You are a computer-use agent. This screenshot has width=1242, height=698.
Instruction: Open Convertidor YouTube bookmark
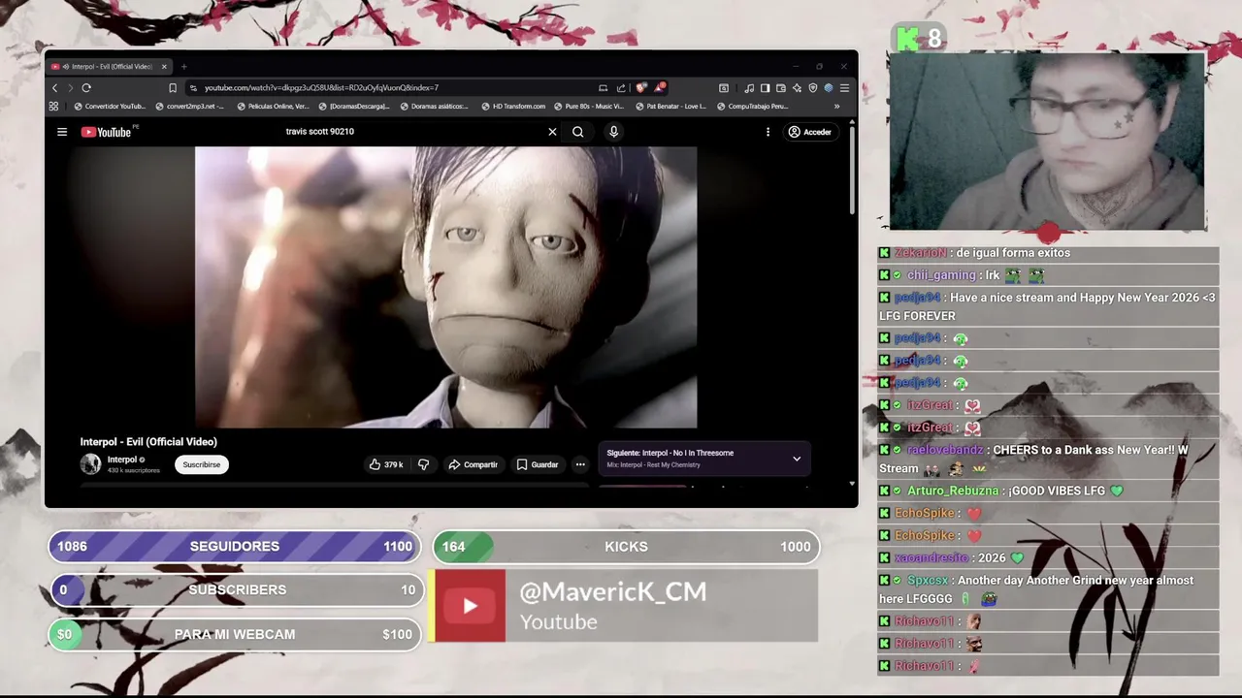pyautogui.click(x=110, y=107)
